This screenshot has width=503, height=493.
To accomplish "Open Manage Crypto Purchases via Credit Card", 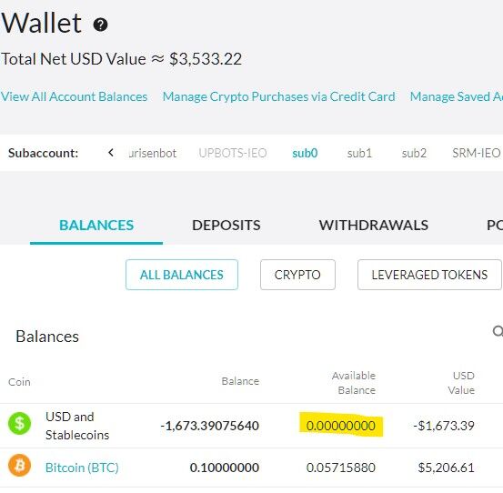I will coord(278,96).
